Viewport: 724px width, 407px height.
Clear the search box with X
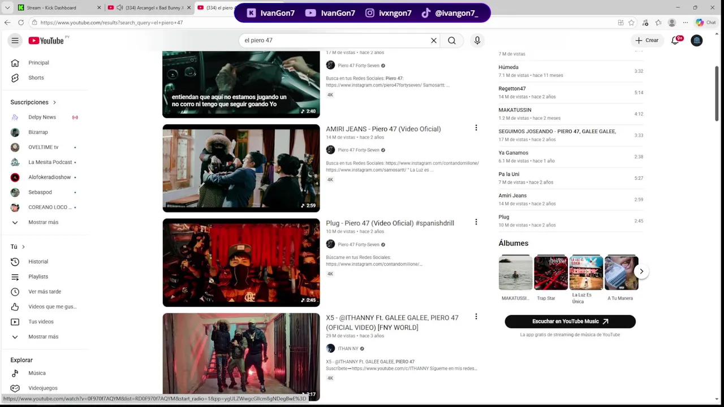tap(434, 40)
